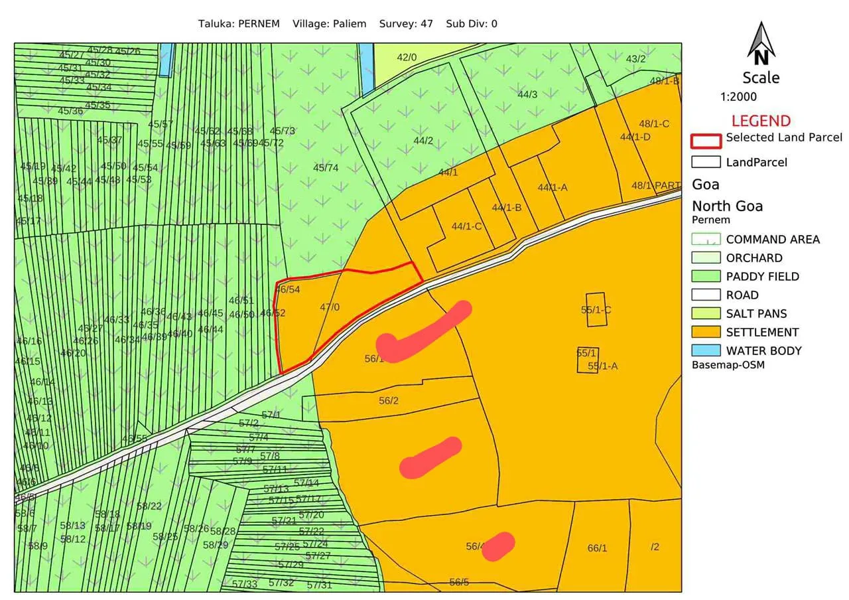Select parcel label '44/1-C'
The height and width of the screenshot is (600, 849).
point(467,226)
